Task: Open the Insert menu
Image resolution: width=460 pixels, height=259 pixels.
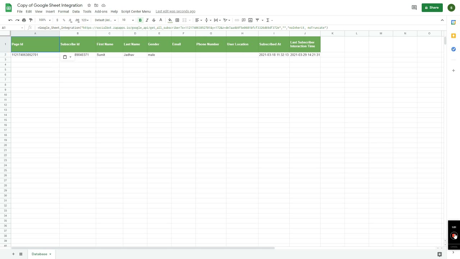Action: click(50, 12)
